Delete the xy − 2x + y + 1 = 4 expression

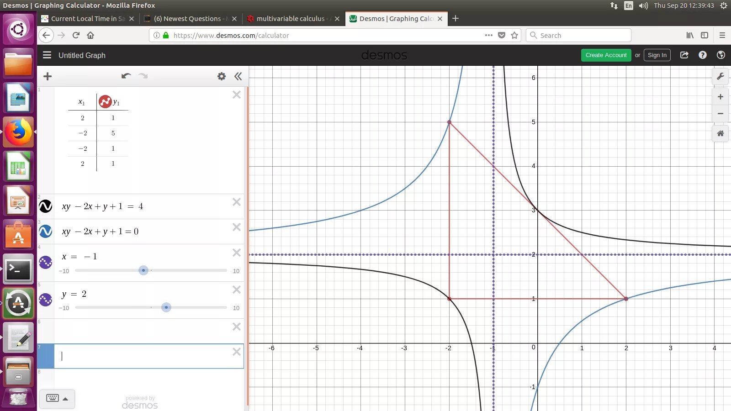(237, 202)
